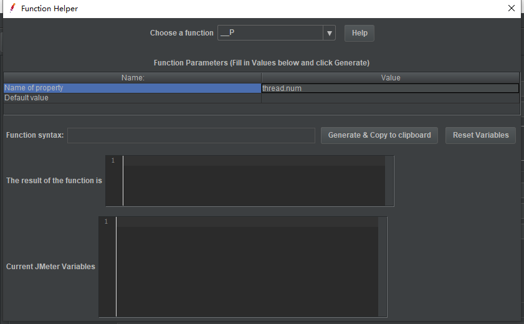
Task: Click the JMeter Variables area vertical scrollbar
Action: coord(383,267)
